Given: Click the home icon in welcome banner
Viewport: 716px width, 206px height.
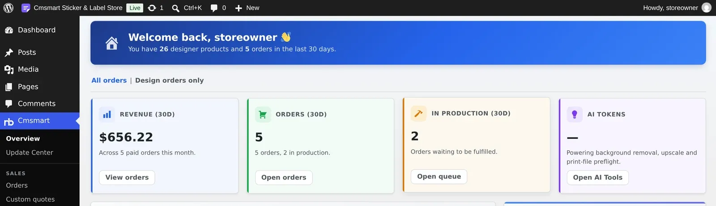Looking at the screenshot, I should (x=112, y=43).
